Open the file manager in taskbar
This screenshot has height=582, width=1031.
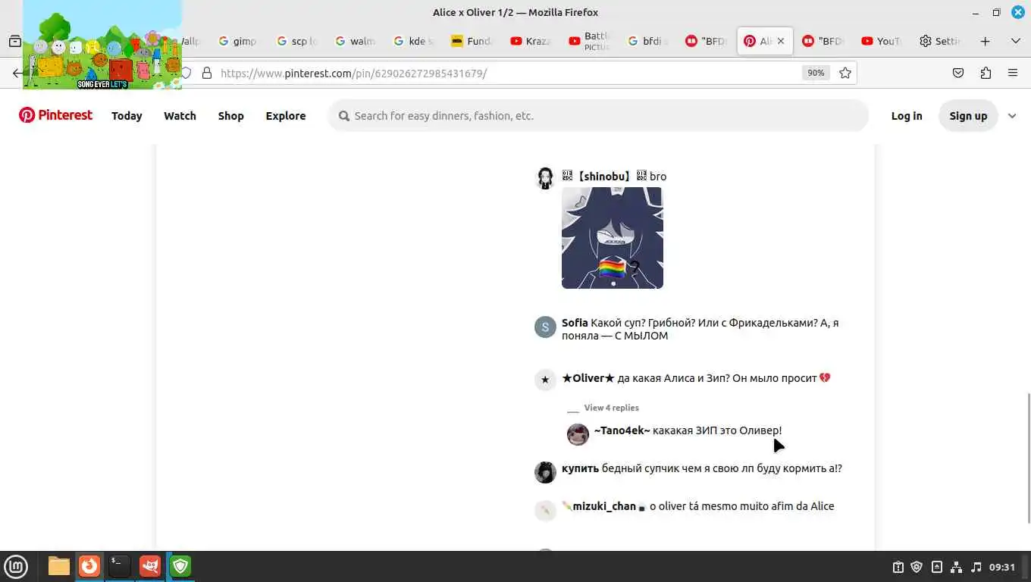(58, 566)
